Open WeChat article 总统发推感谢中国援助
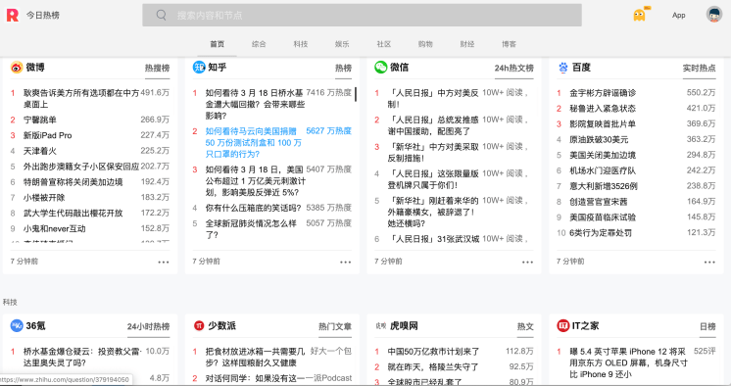This screenshot has height=386, width=731. 433,125
